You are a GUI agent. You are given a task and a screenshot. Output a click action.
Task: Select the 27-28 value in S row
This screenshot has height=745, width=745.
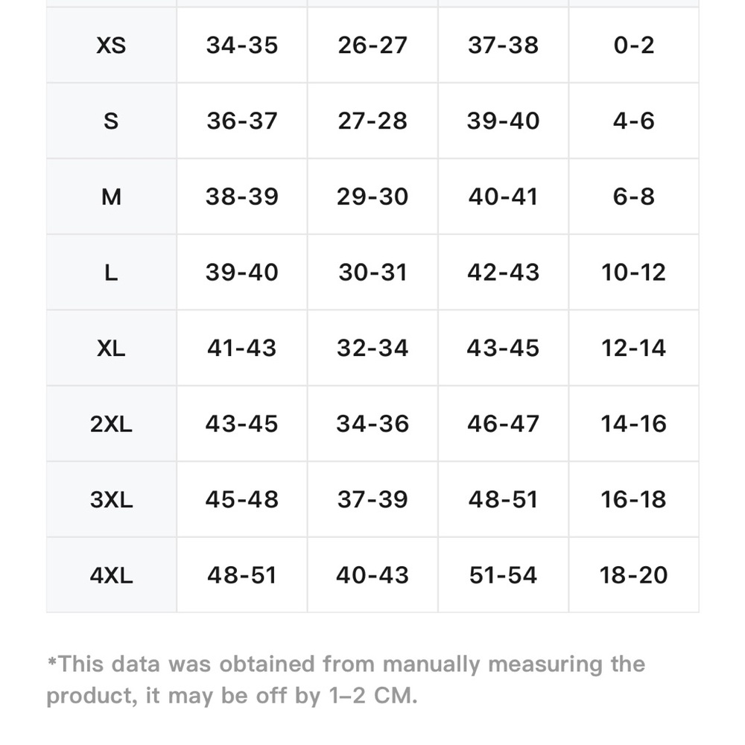point(372,121)
